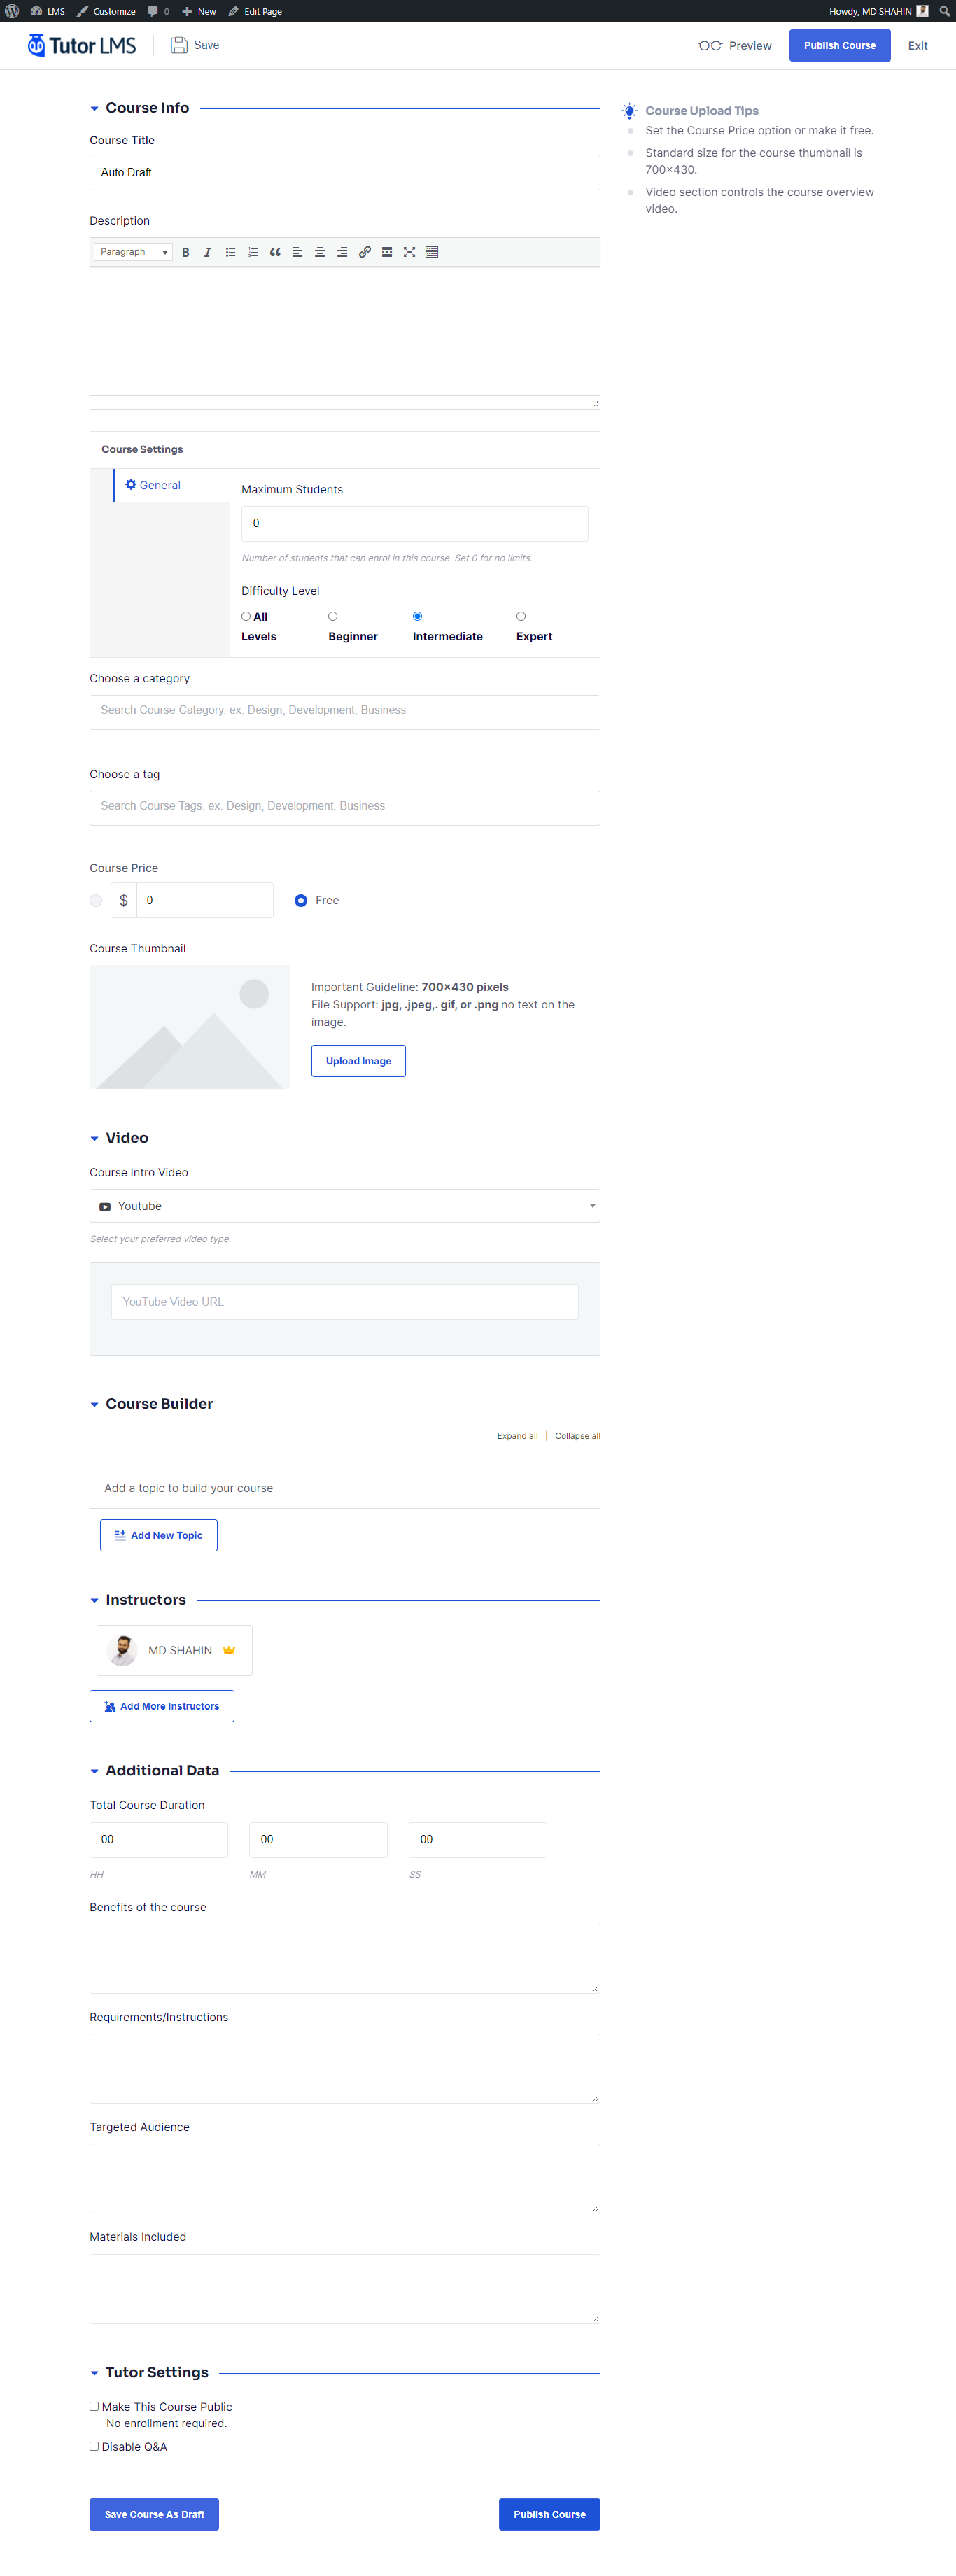Collapse the Video section
956x2576 pixels.
point(95,1139)
